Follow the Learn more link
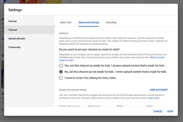This screenshot has width=183, height=122. click(154, 98)
